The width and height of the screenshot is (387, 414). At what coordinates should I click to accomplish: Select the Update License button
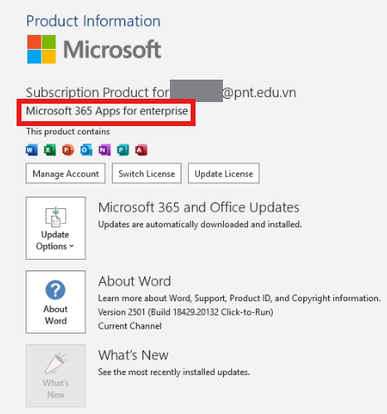[x=224, y=173]
